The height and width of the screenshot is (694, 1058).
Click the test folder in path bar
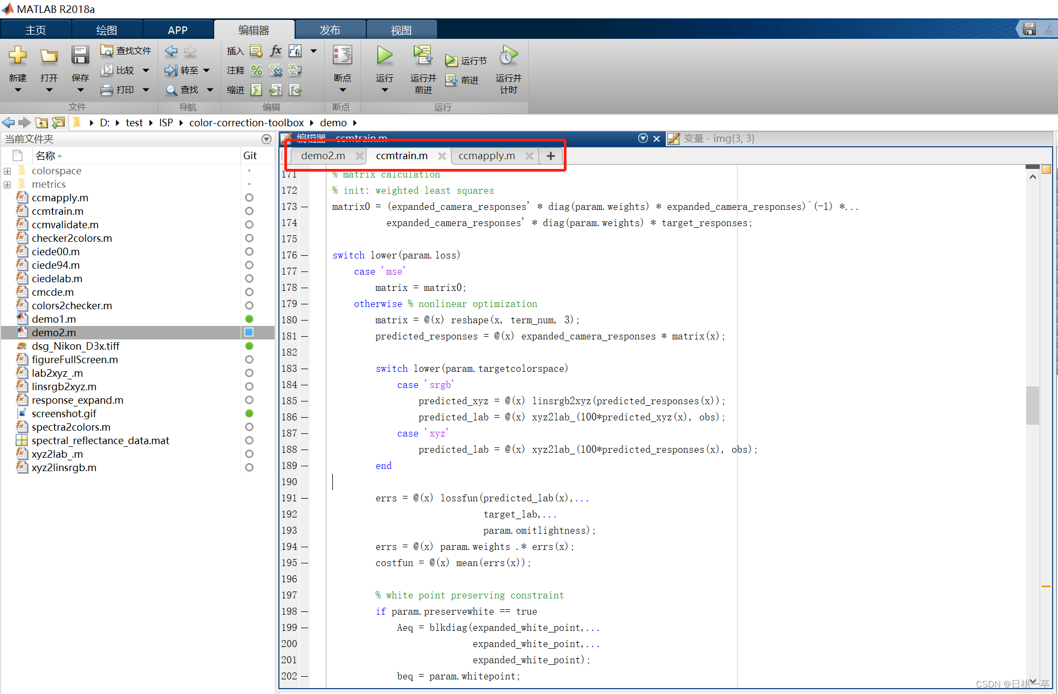point(134,123)
